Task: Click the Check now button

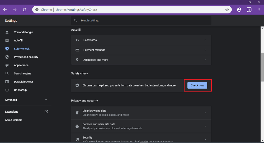Action: [x=197, y=85]
